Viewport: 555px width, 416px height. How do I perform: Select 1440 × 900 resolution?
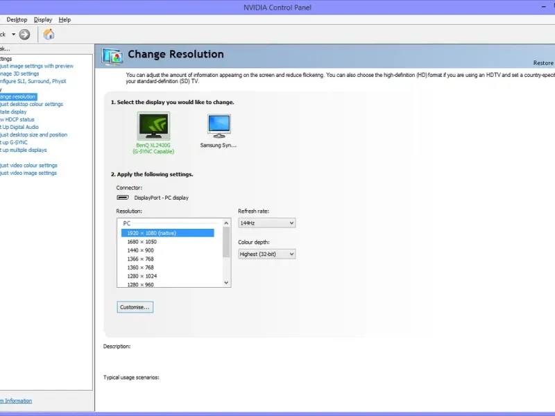[x=141, y=250]
